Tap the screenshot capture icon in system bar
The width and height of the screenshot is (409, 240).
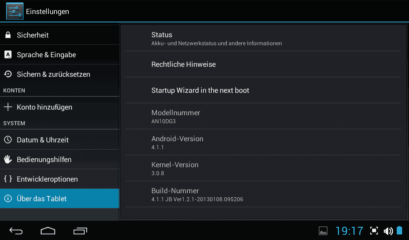pyautogui.click(x=374, y=230)
